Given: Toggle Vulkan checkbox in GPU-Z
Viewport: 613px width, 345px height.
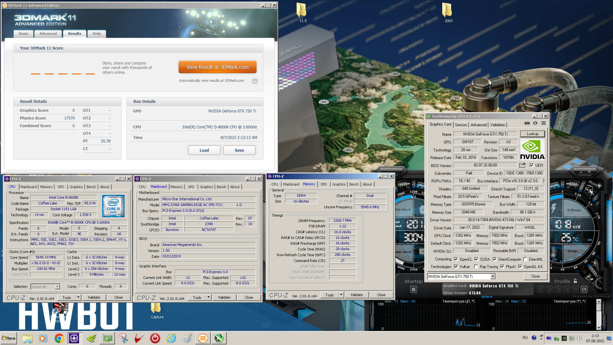Looking at the screenshot, I should point(456,266).
